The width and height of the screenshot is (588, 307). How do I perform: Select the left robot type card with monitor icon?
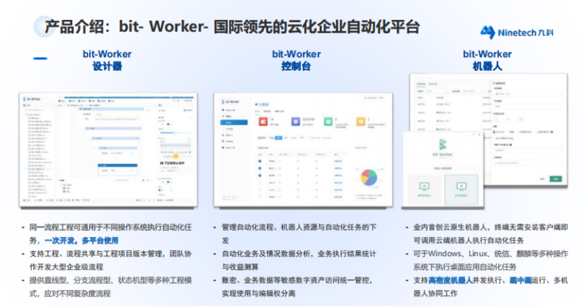[x=424, y=190]
